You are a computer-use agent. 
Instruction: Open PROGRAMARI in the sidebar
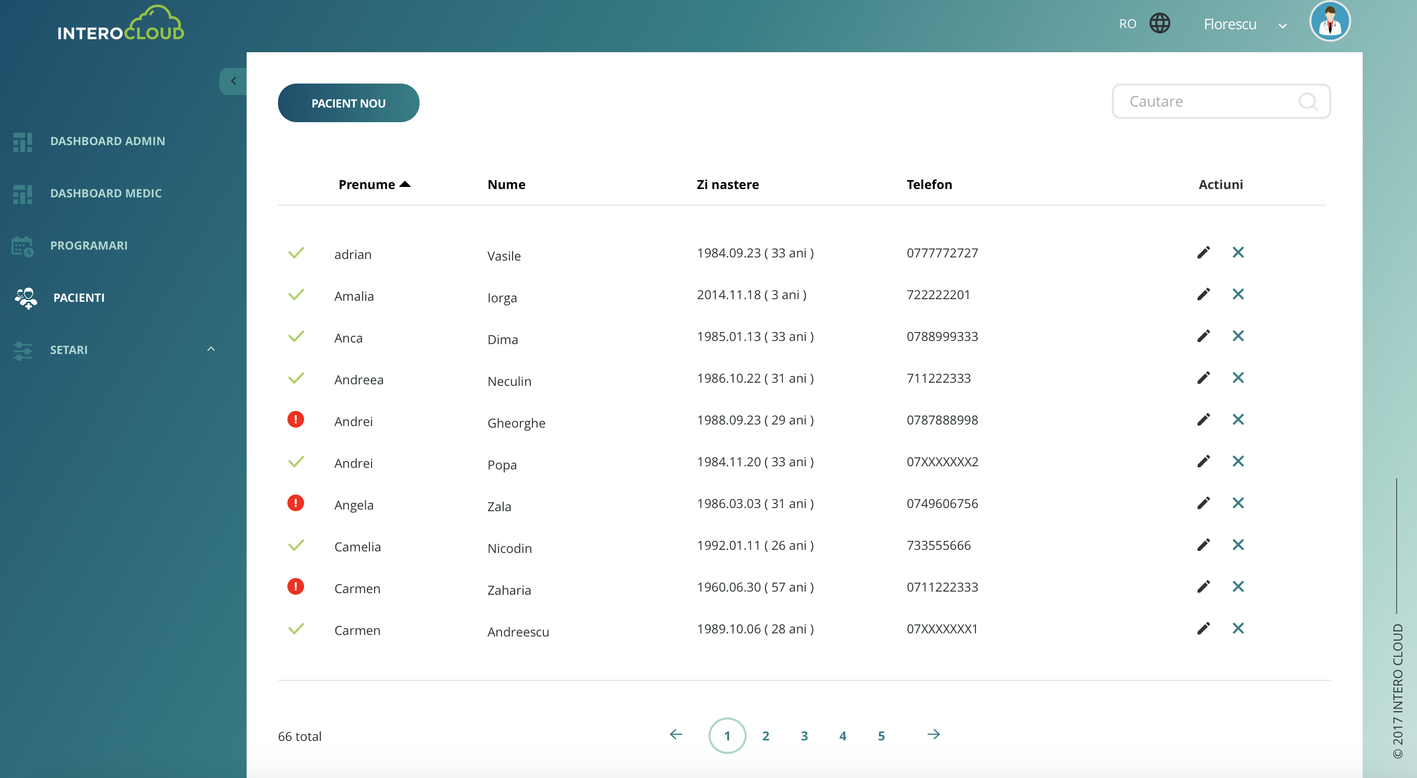tap(89, 245)
